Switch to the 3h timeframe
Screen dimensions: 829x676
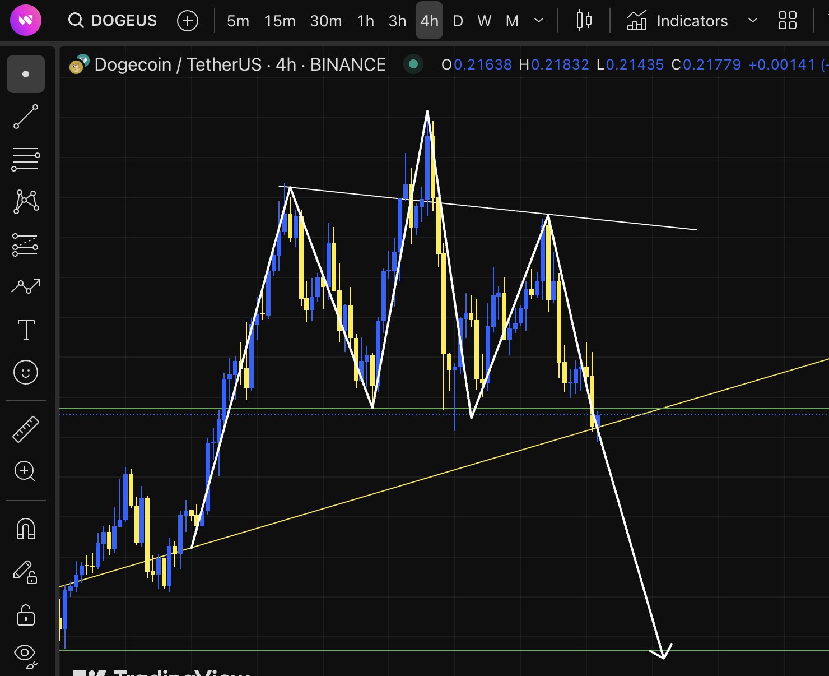pyautogui.click(x=398, y=21)
